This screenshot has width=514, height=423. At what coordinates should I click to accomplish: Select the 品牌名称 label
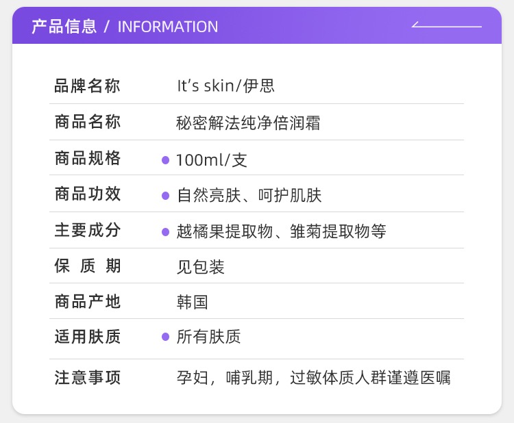click(x=87, y=86)
